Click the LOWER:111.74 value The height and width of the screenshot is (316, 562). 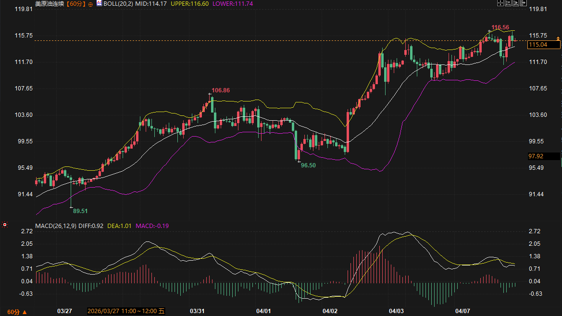pyautogui.click(x=233, y=3)
